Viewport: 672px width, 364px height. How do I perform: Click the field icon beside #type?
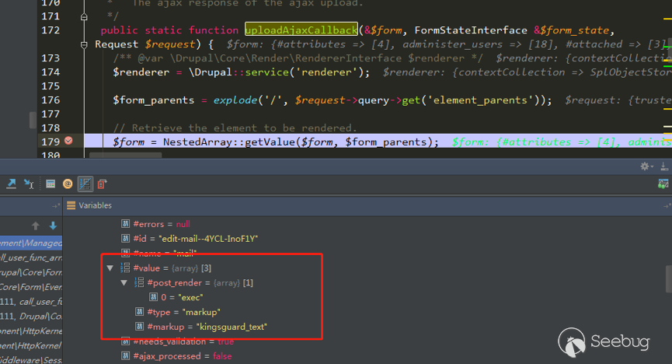[x=139, y=312]
